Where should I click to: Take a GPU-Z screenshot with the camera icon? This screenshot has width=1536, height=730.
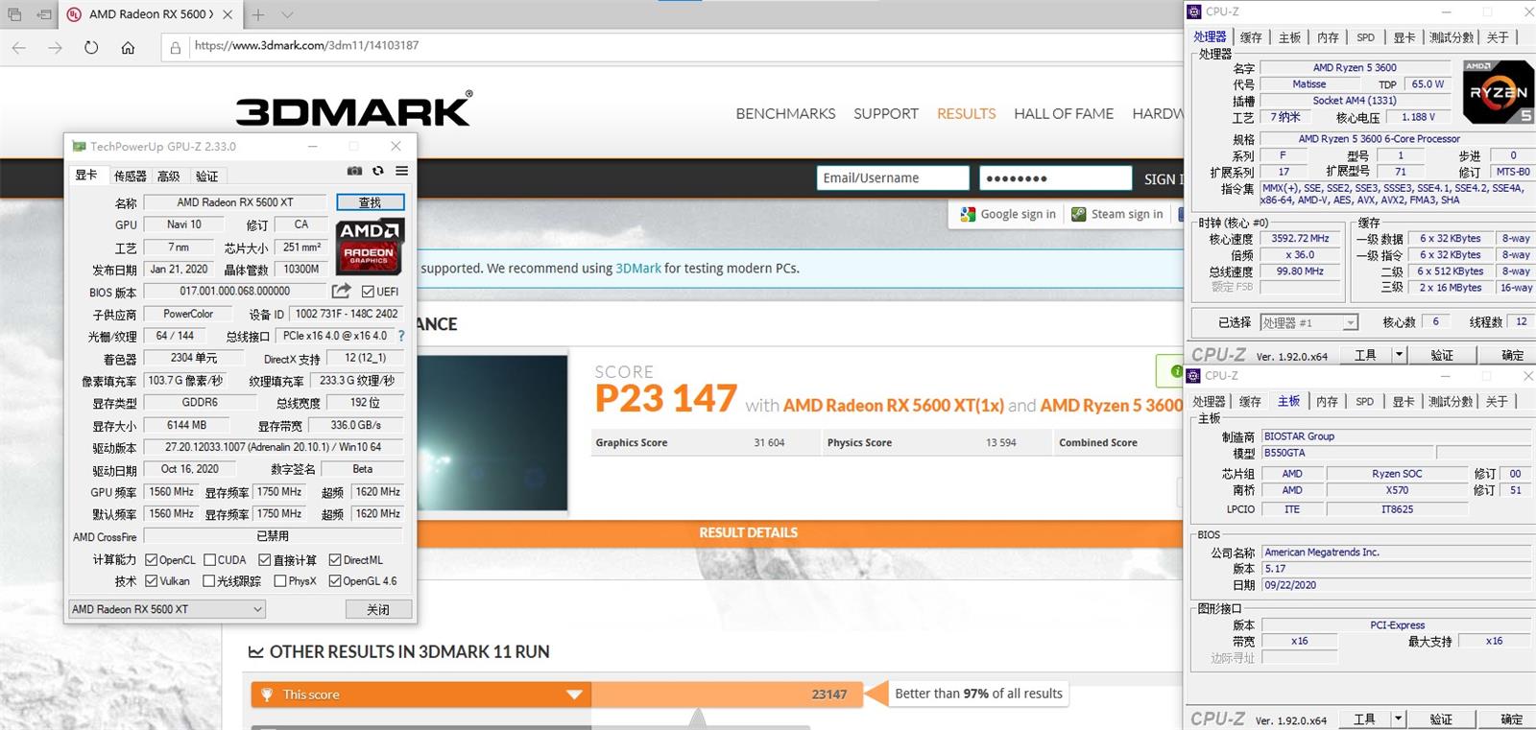(x=354, y=171)
